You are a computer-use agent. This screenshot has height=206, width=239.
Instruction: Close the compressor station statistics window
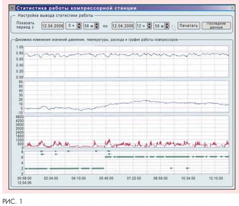coord(232,8)
